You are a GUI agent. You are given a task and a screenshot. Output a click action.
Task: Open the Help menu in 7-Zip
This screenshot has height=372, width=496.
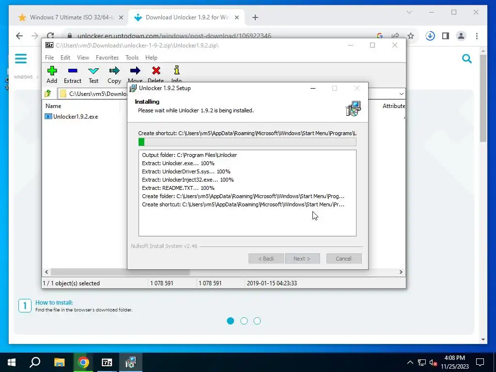[151, 58]
